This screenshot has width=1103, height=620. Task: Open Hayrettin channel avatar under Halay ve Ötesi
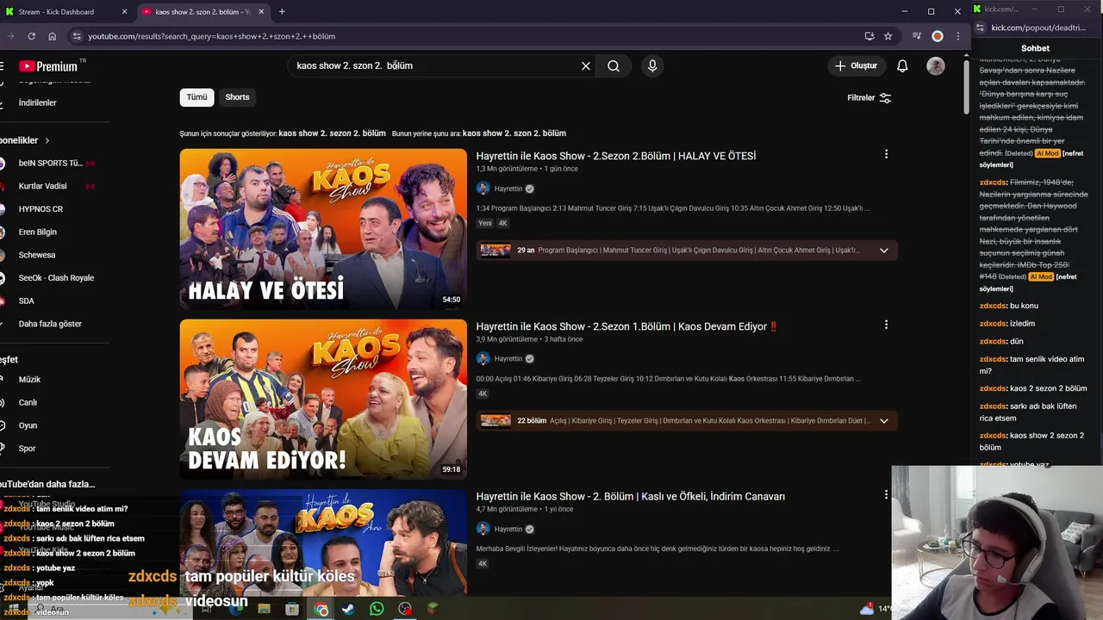[x=483, y=189]
